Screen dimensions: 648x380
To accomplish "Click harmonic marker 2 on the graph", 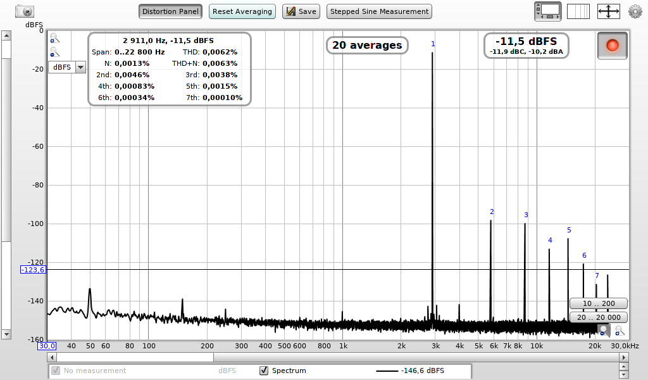I will [492, 212].
